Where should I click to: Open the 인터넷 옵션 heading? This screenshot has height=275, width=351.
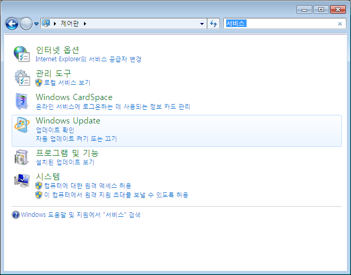coord(57,50)
